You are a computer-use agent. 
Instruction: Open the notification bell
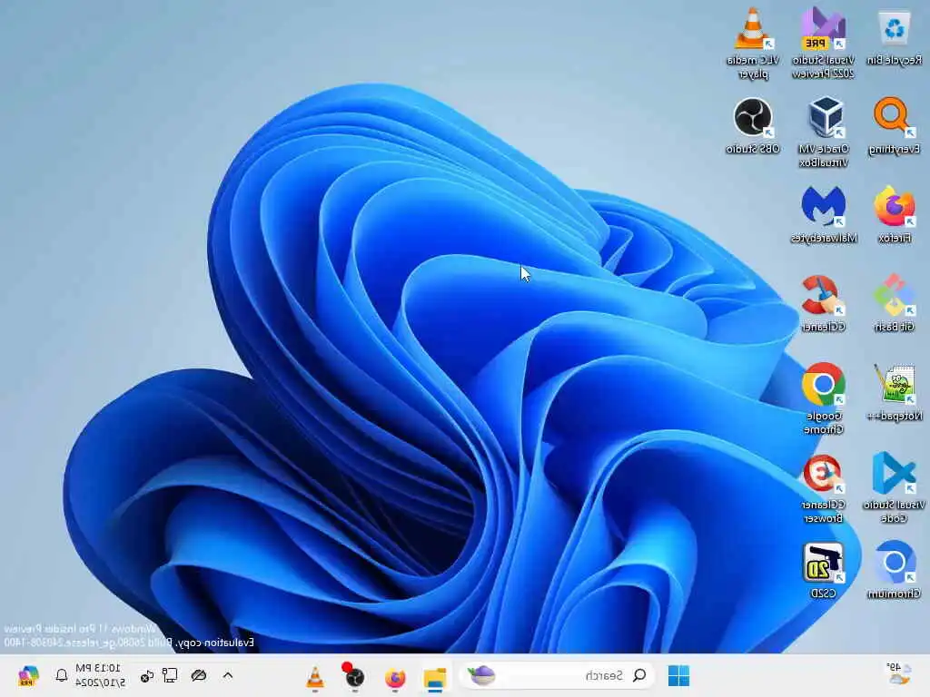point(61,675)
